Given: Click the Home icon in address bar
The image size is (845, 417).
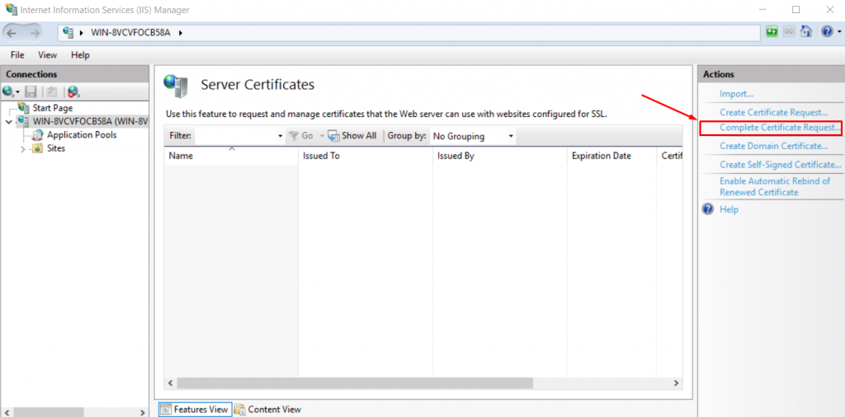Looking at the screenshot, I should (x=805, y=32).
